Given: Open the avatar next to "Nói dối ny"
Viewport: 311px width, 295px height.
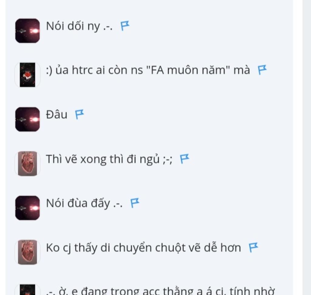Looking at the screenshot, I should click(x=27, y=31).
